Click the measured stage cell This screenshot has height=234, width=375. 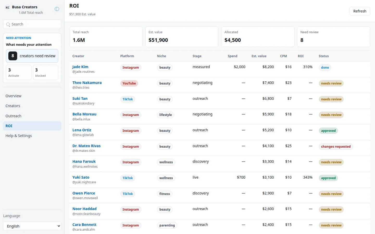201,67
